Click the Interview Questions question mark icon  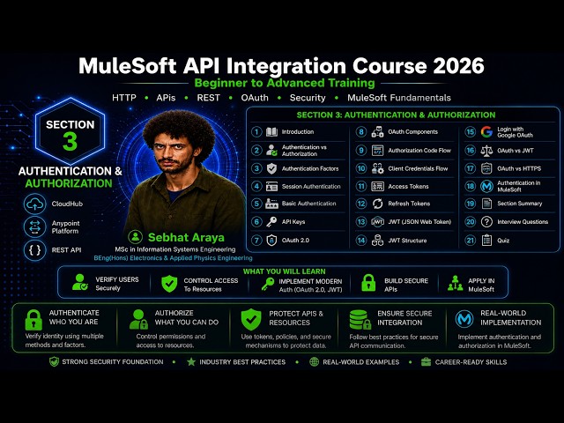(486, 222)
